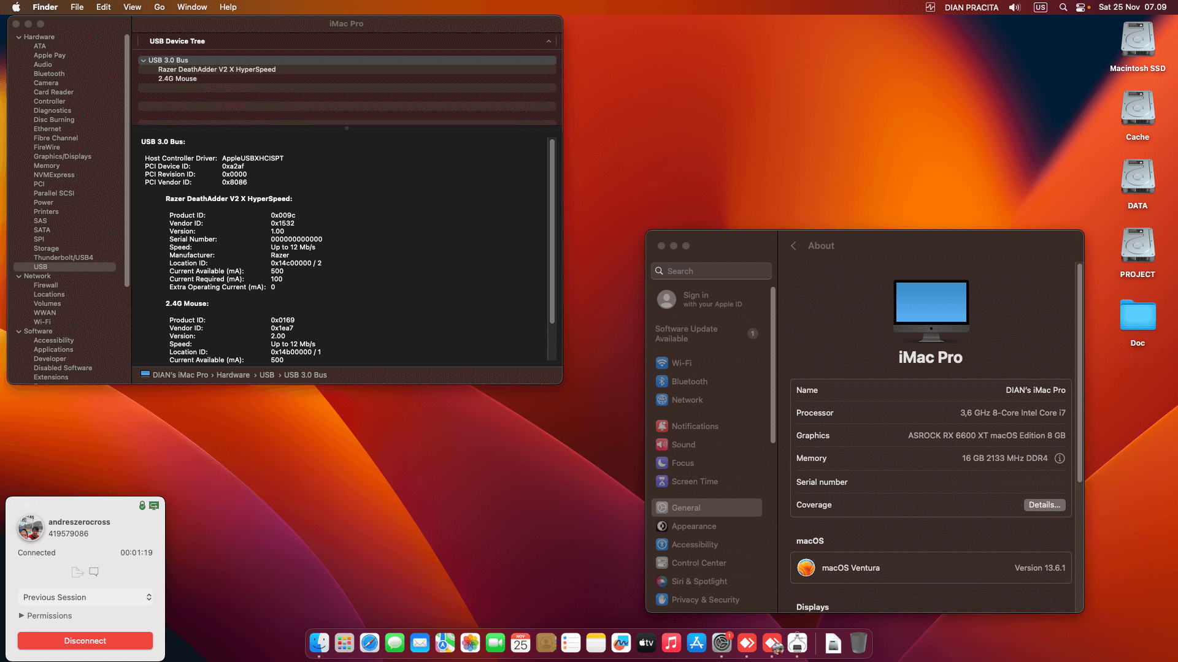Image resolution: width=1178 pixels, height=662 pixels.
Task: Open Reminders app in the Dock
Action: tap(571, 642)
